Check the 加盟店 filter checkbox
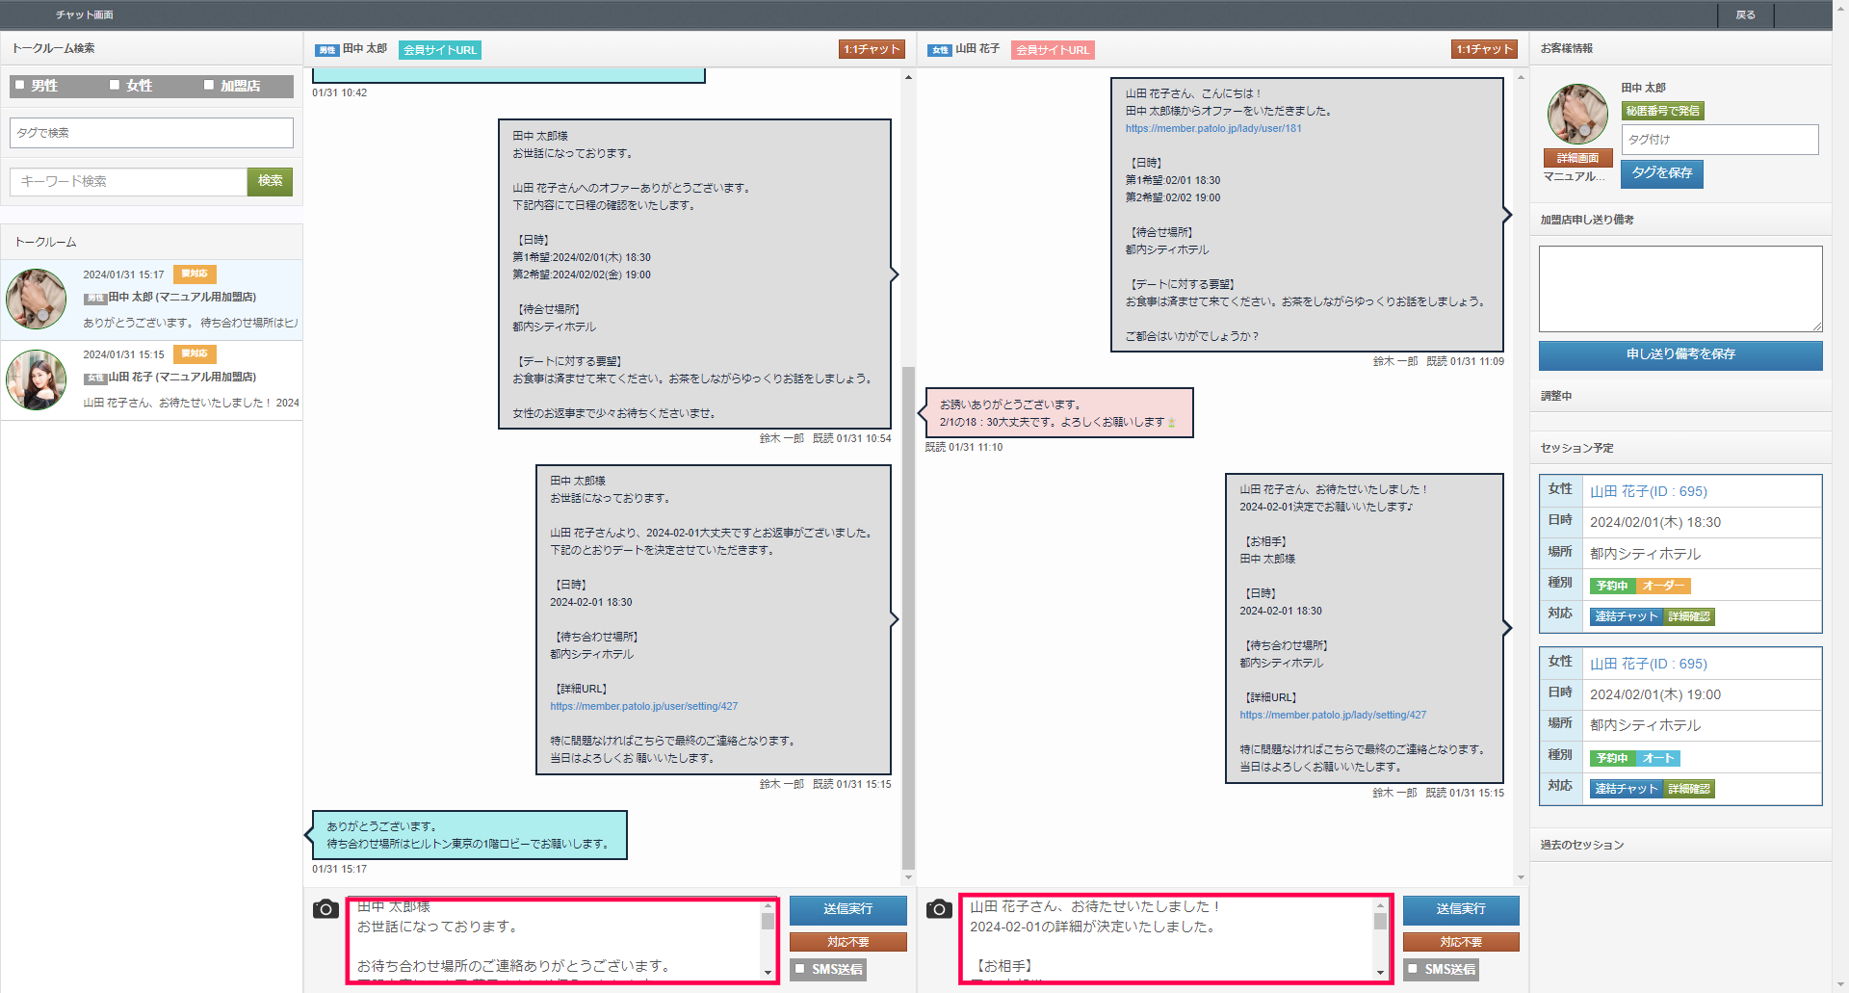Screen dimensions: 1849x993 [x=209, y=85]
